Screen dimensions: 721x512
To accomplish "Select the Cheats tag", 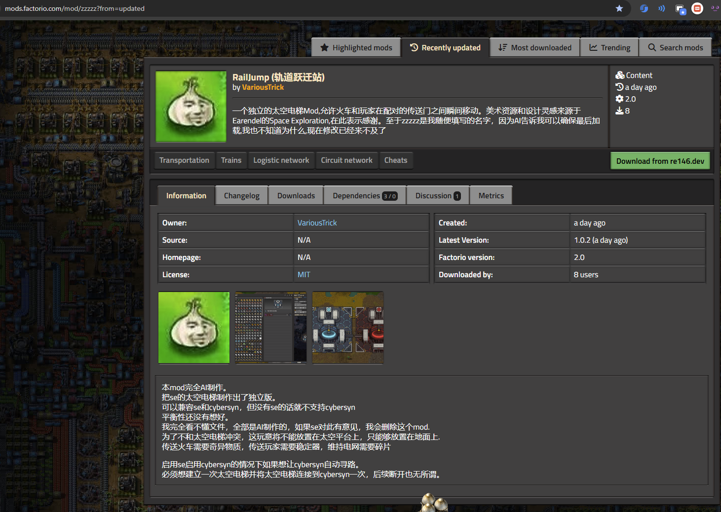I will tap(396, 160).
